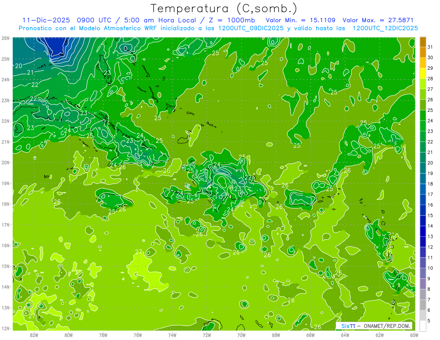Click the "ONAMET/REP.DOM." credit label
Viewport: 440px width, 340px height.
[x=387, y=326]
